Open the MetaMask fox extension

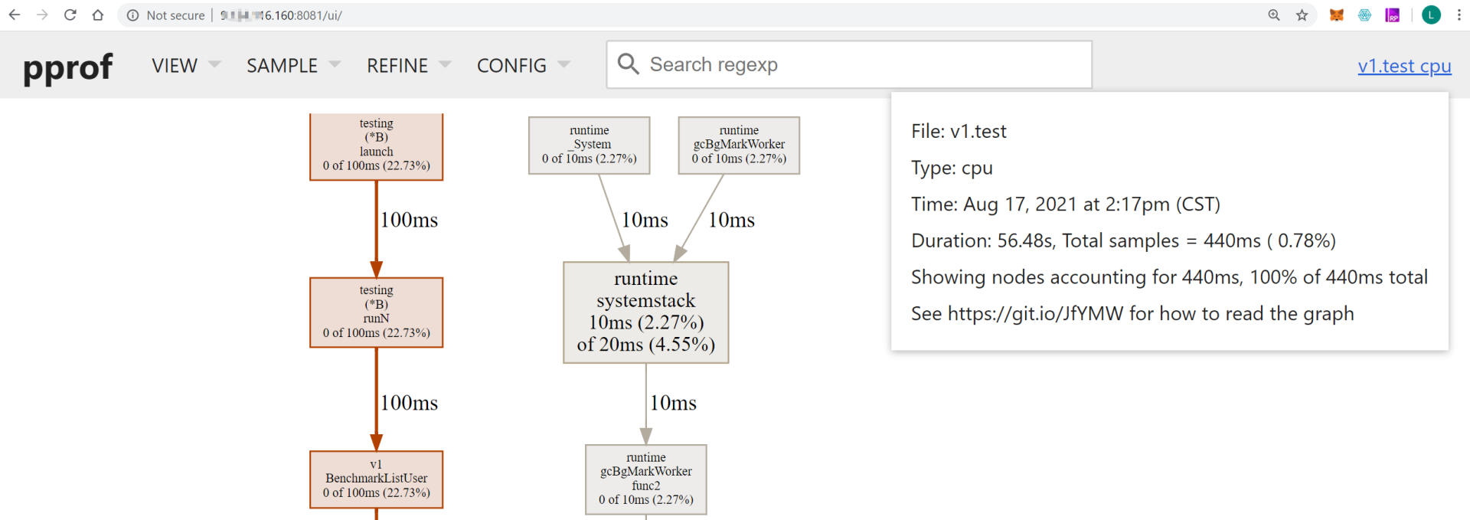tap(1337, 15)
